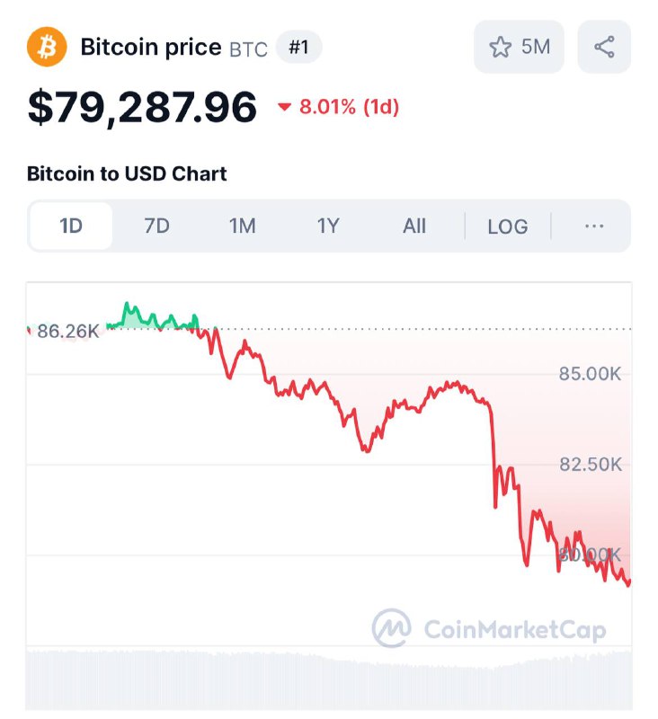Click the 86.26K open price label
Viewport: 658px width, 719px height.
tap(67, 331)
